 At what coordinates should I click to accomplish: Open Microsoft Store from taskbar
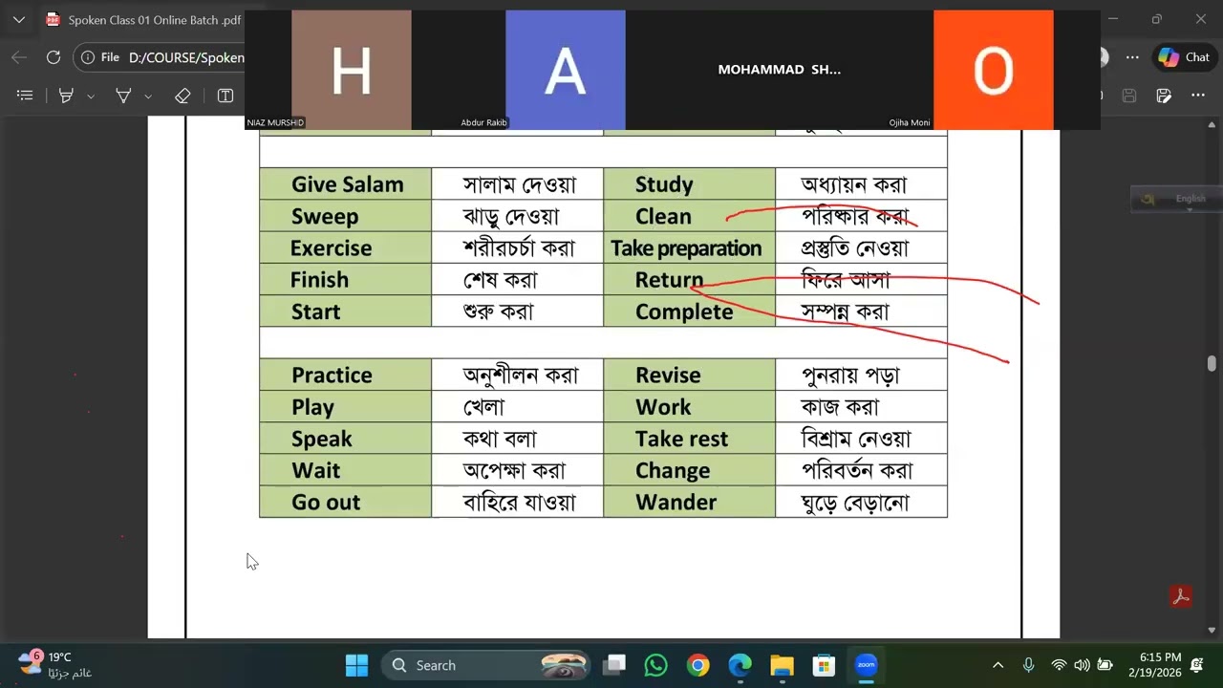pyautogui.click(x=825, y=665)
